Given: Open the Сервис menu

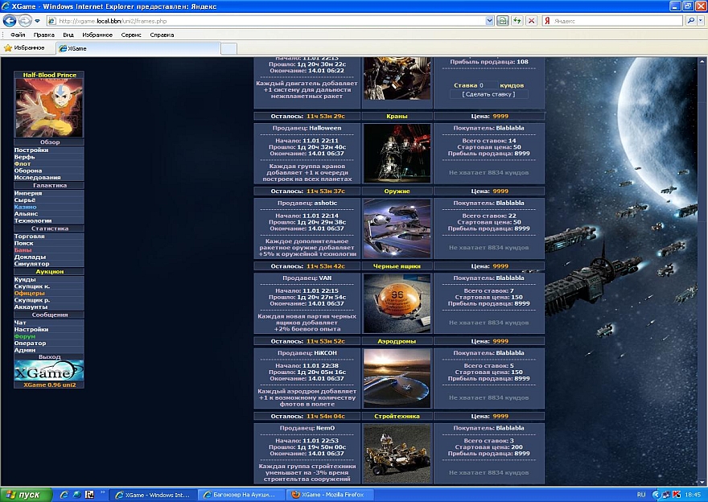Looking at the screenshot, I should (131, 35).
